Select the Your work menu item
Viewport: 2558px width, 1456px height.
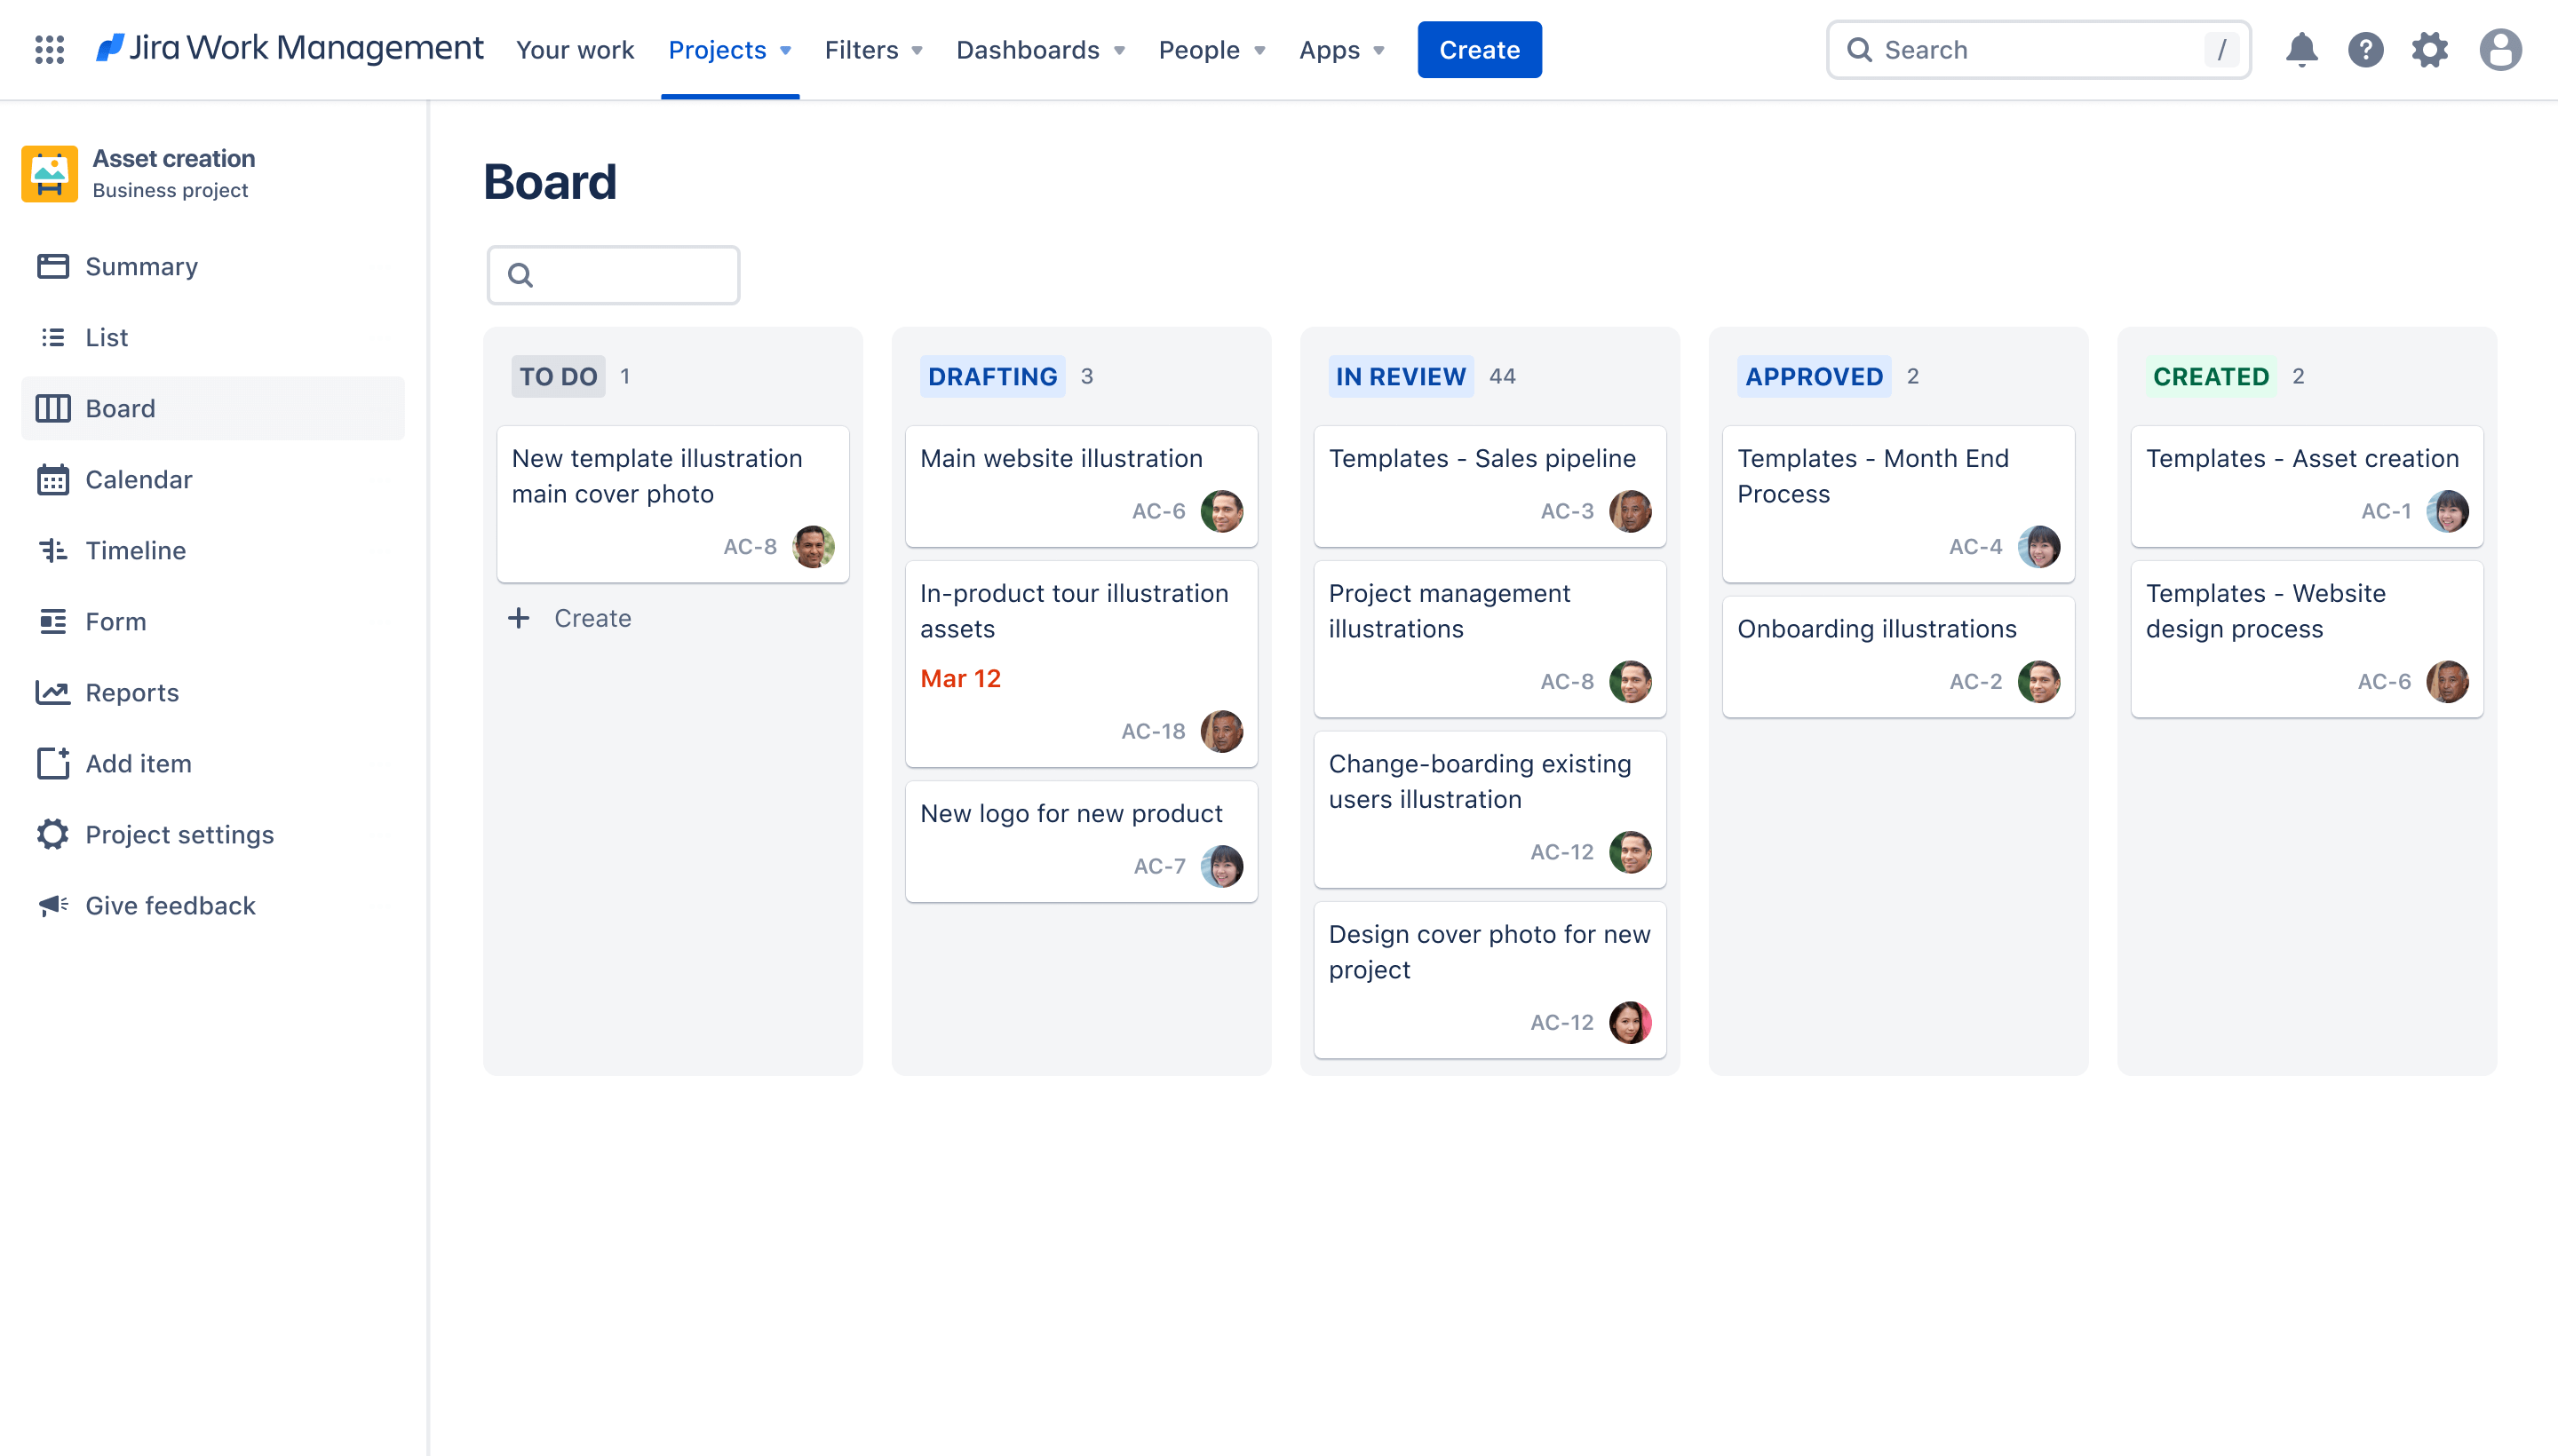tap(575, 49)
